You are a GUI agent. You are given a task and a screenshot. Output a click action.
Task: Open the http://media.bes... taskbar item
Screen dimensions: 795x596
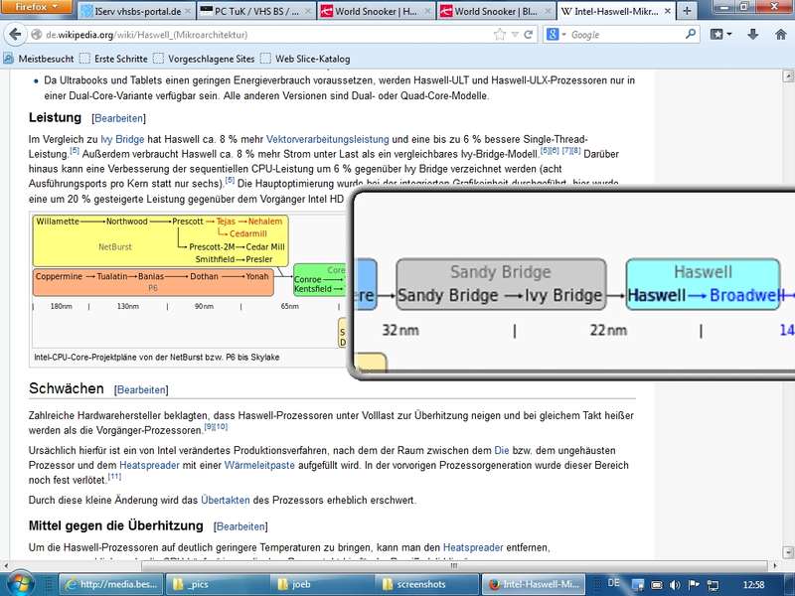coord(111,584)
